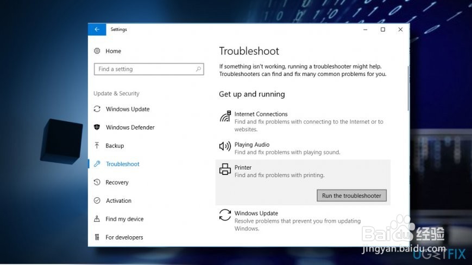Click the Troubleshoot wrench icon in sidebar

coord(97,164)
